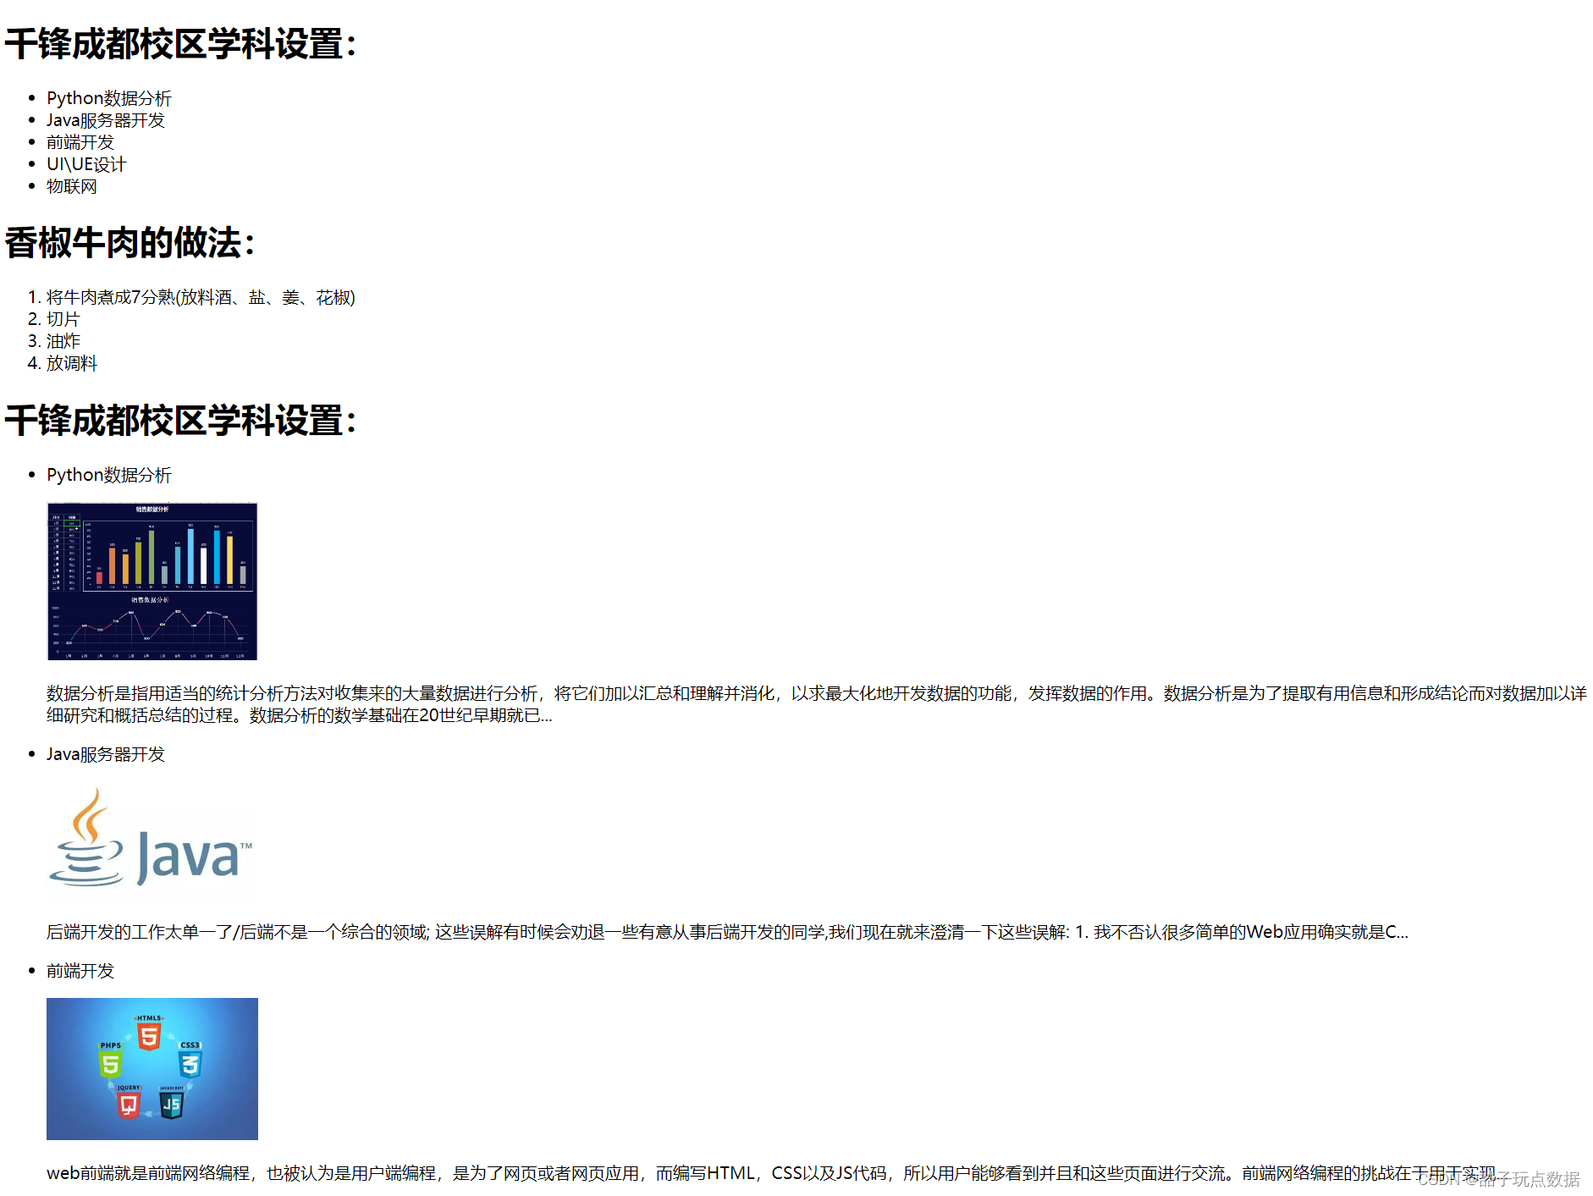Viewport: 1593px width, 1196px height.
Task: Click 前端开发 title above the HTML5 image
Action: pos(80,971)
